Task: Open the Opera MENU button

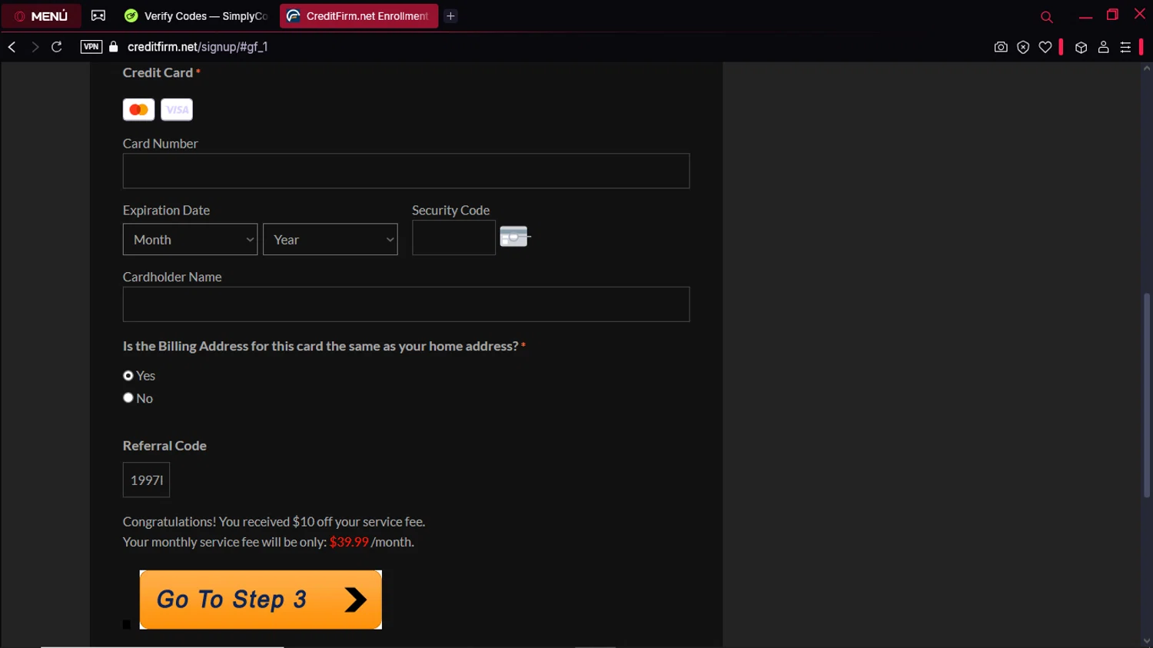Action: pyautogui.click(x=42, y=16)
